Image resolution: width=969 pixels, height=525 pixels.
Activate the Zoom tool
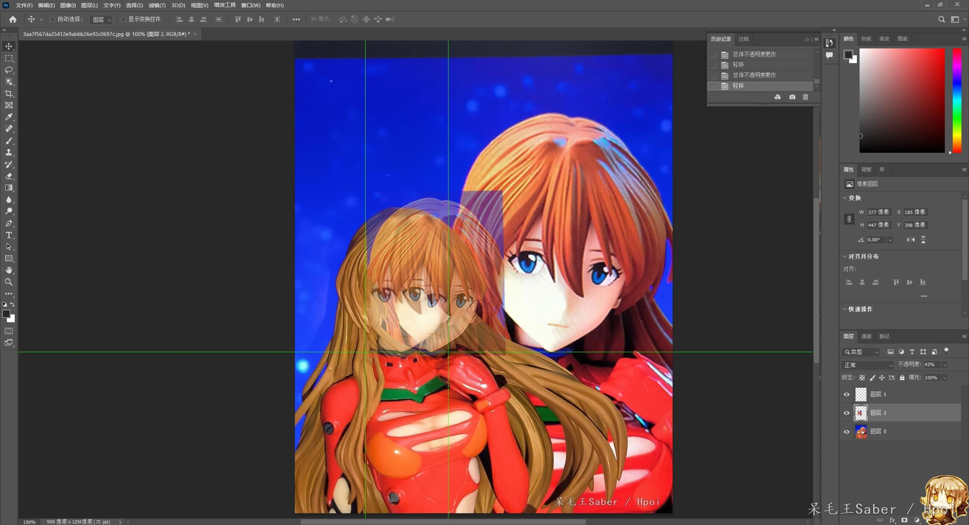[9, 282]
